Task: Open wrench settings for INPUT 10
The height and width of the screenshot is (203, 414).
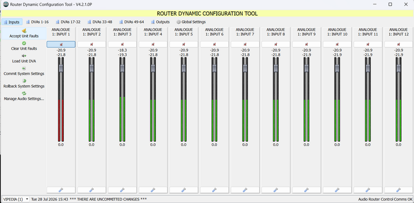Action: coord(337,190)
